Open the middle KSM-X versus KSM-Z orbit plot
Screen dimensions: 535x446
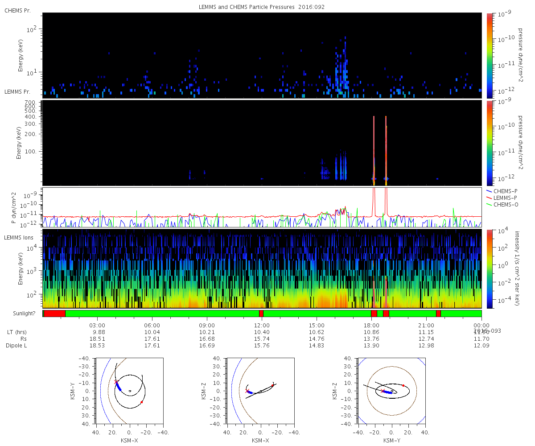[x=260, y=390]
